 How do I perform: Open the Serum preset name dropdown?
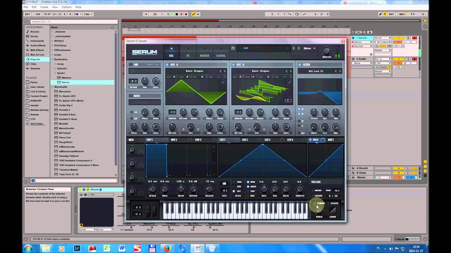(x=264, y=48)
